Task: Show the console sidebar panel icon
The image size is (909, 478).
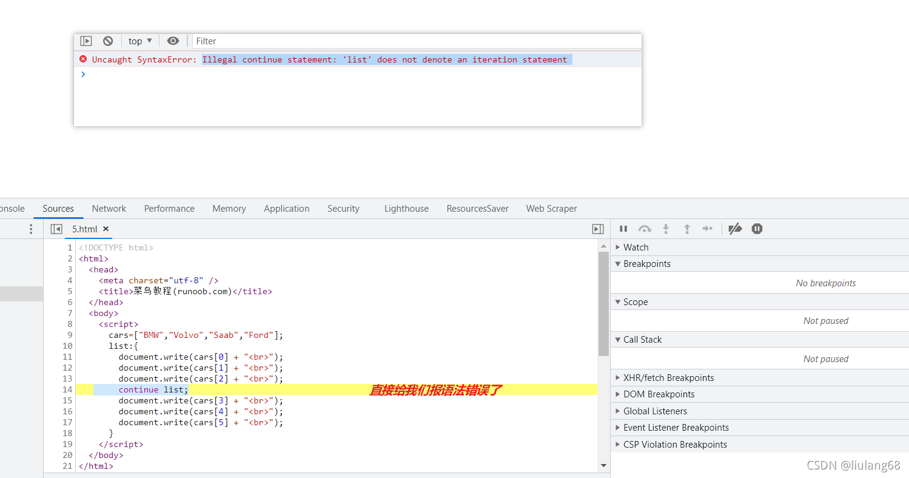Action: point(86,41)
